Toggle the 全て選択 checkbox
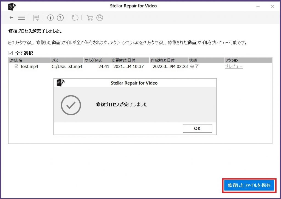The image size is (281, 199). click(11, 53)
